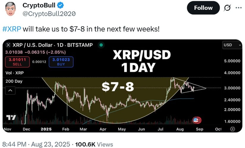Click the blue 3.01023 BUY button

tap(61, 62)
